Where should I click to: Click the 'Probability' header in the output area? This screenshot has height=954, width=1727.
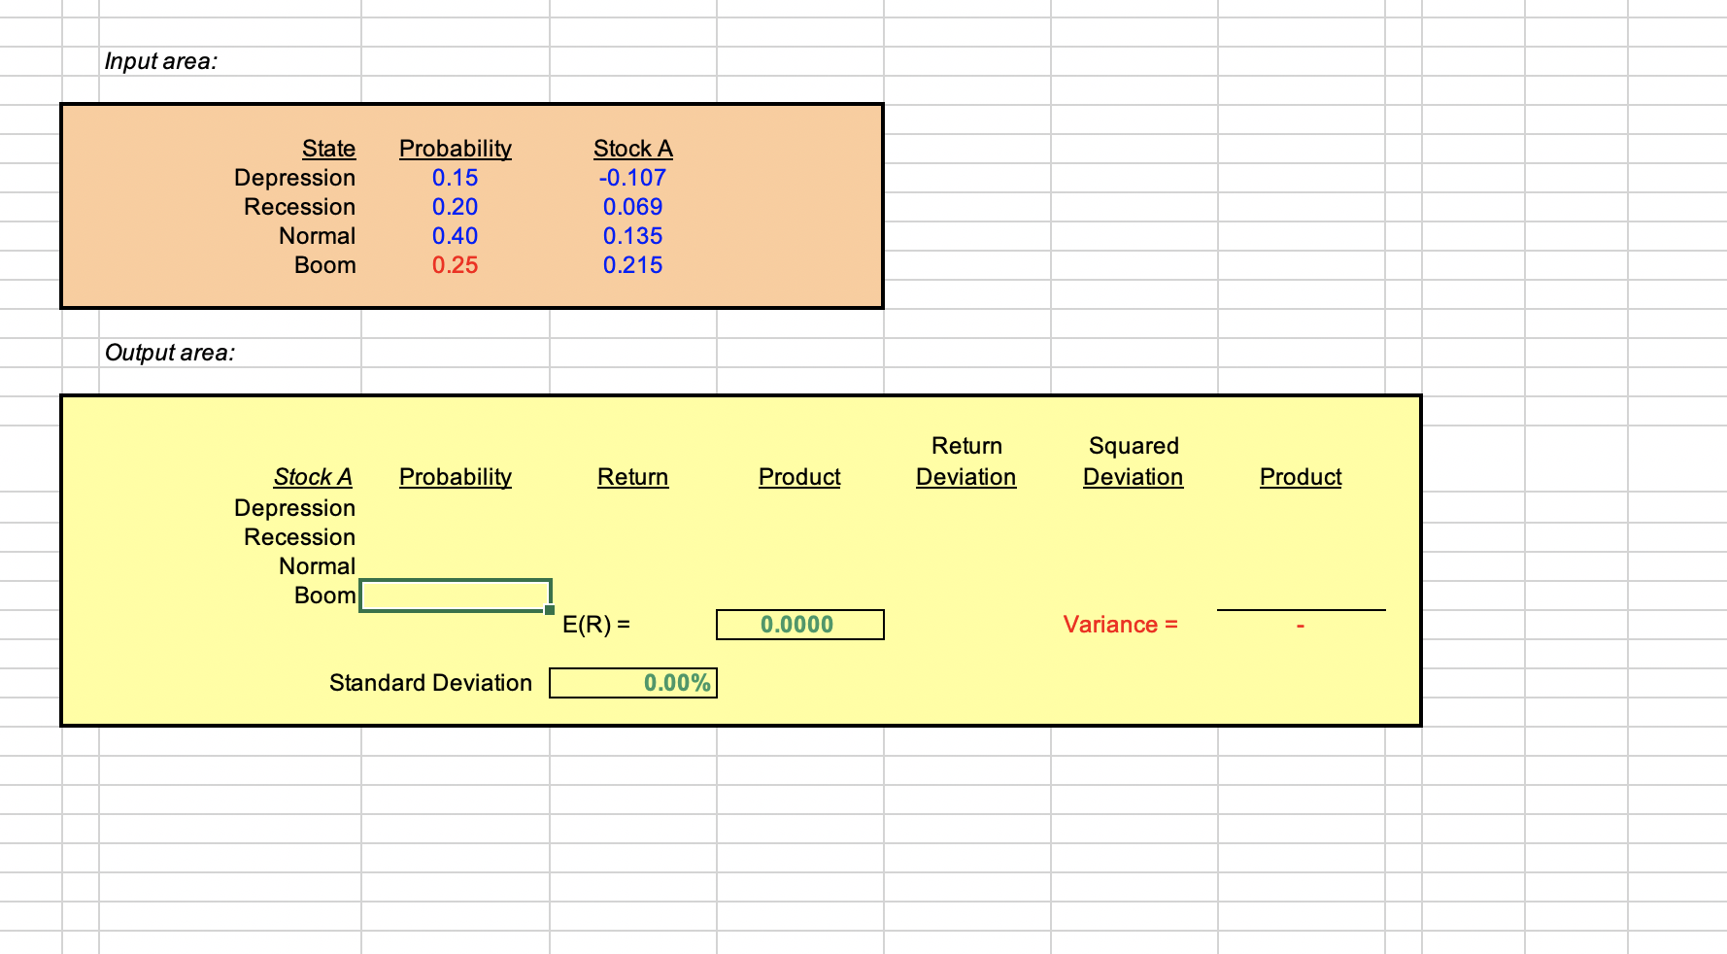(456, 477)
